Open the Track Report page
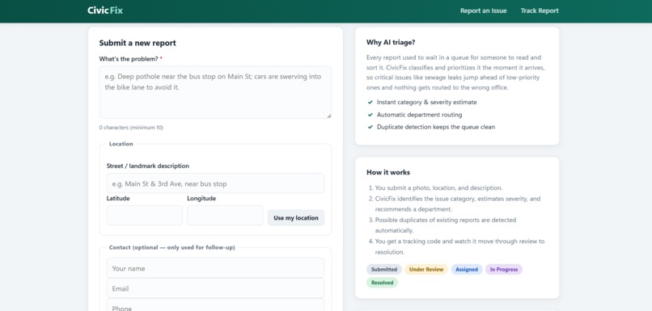The image size is (652, 311). pos(540,11)
